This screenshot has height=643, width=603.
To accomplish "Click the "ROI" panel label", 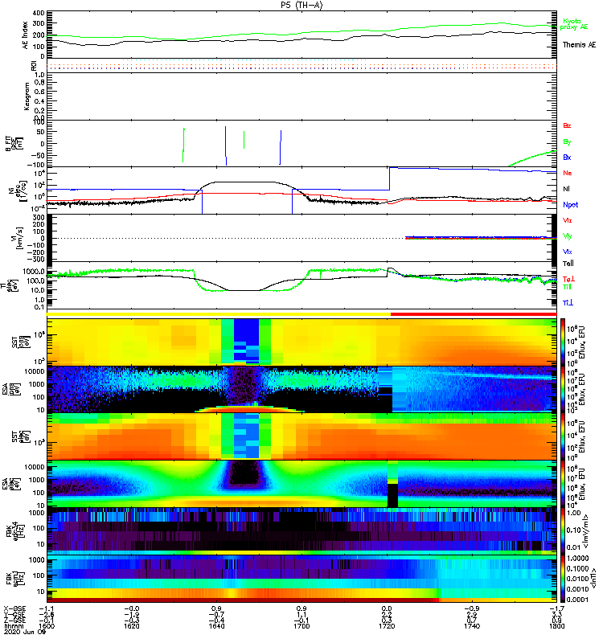I will tap(34, 66).
